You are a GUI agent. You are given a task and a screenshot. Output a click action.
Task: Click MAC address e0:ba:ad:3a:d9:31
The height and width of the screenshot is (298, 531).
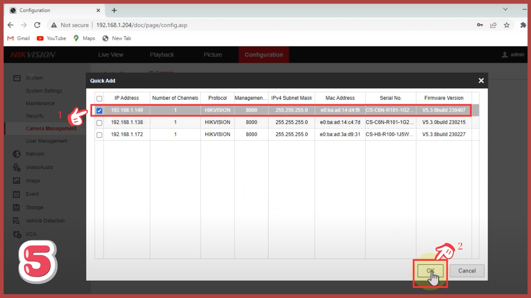pyautogui.click(x=340, y=134)
